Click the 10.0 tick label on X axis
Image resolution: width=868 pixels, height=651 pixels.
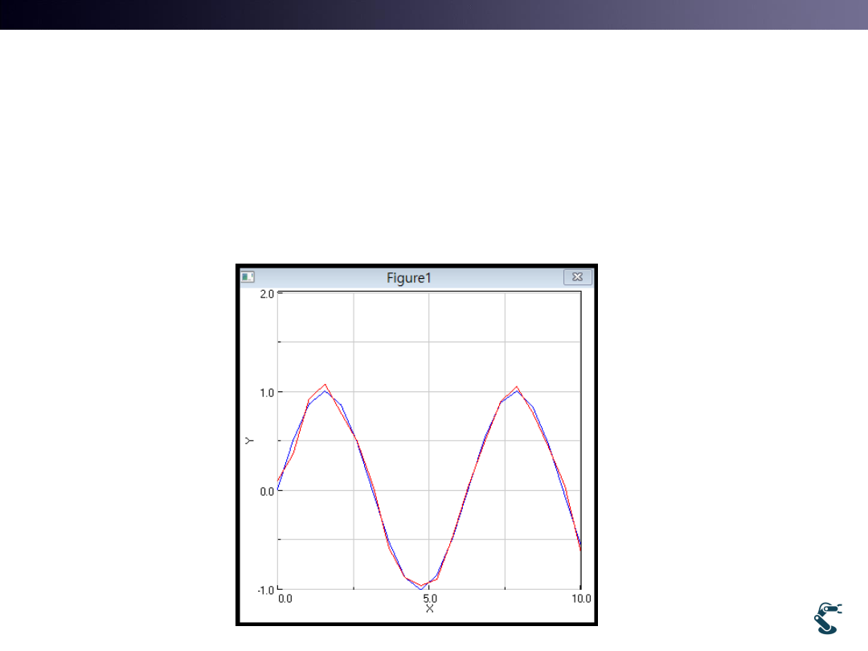[580, 599]
